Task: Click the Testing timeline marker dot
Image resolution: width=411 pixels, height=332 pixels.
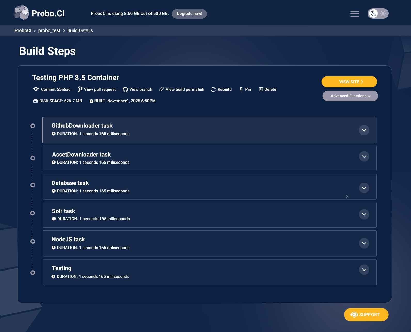Action: pos(33,273)
